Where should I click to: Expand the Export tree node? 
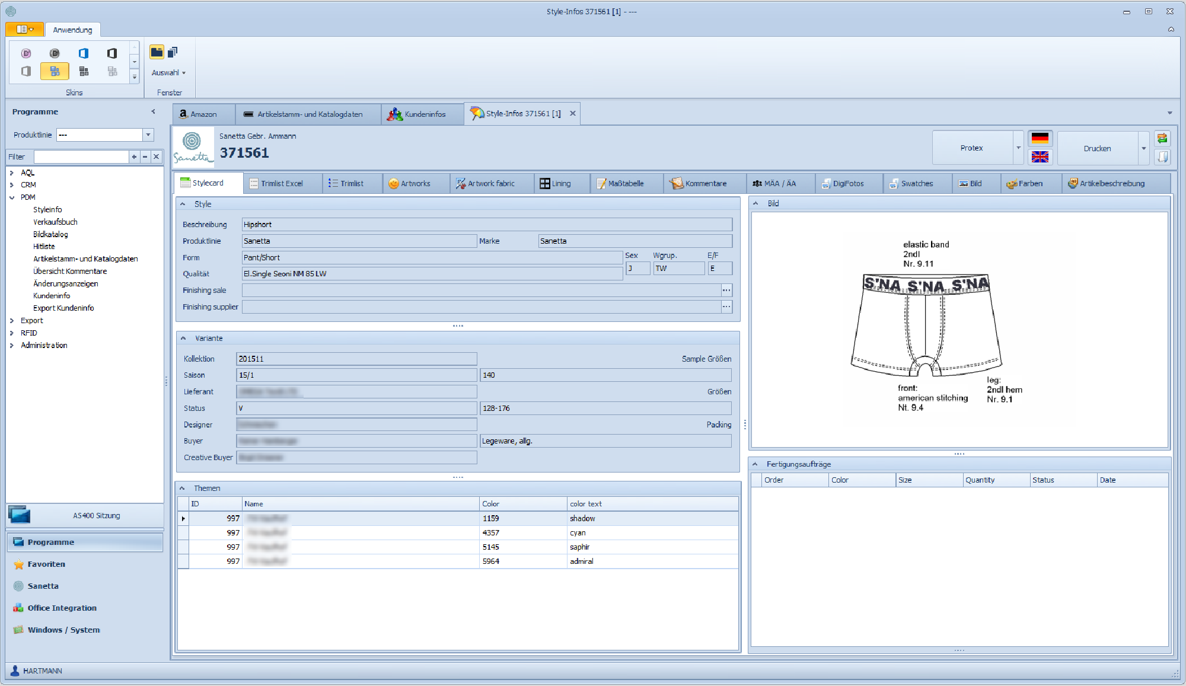coord(12,321)
